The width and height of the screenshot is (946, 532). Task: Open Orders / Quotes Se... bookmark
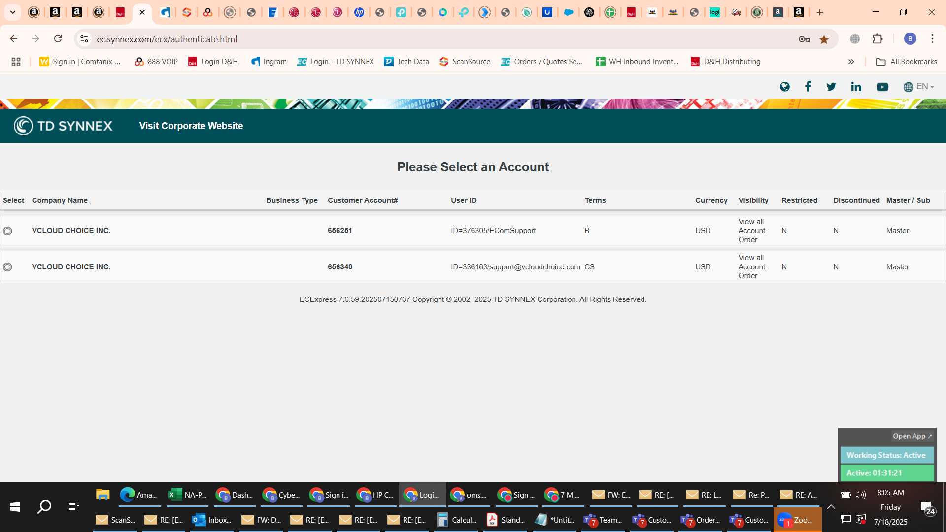tap(541, 62)
